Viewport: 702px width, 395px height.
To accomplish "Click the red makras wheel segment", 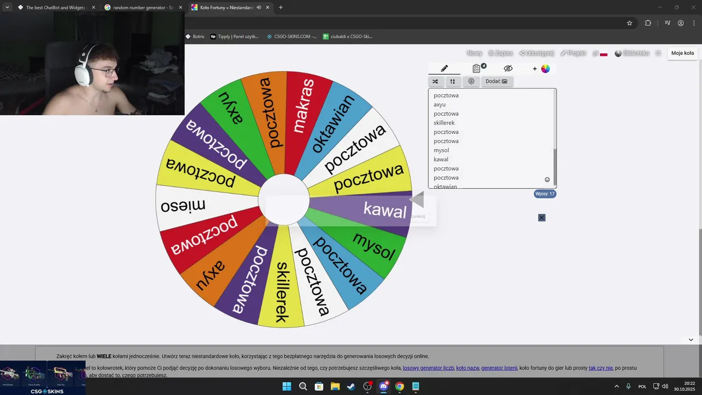I will pyautogui.click(x=305, y=110).
